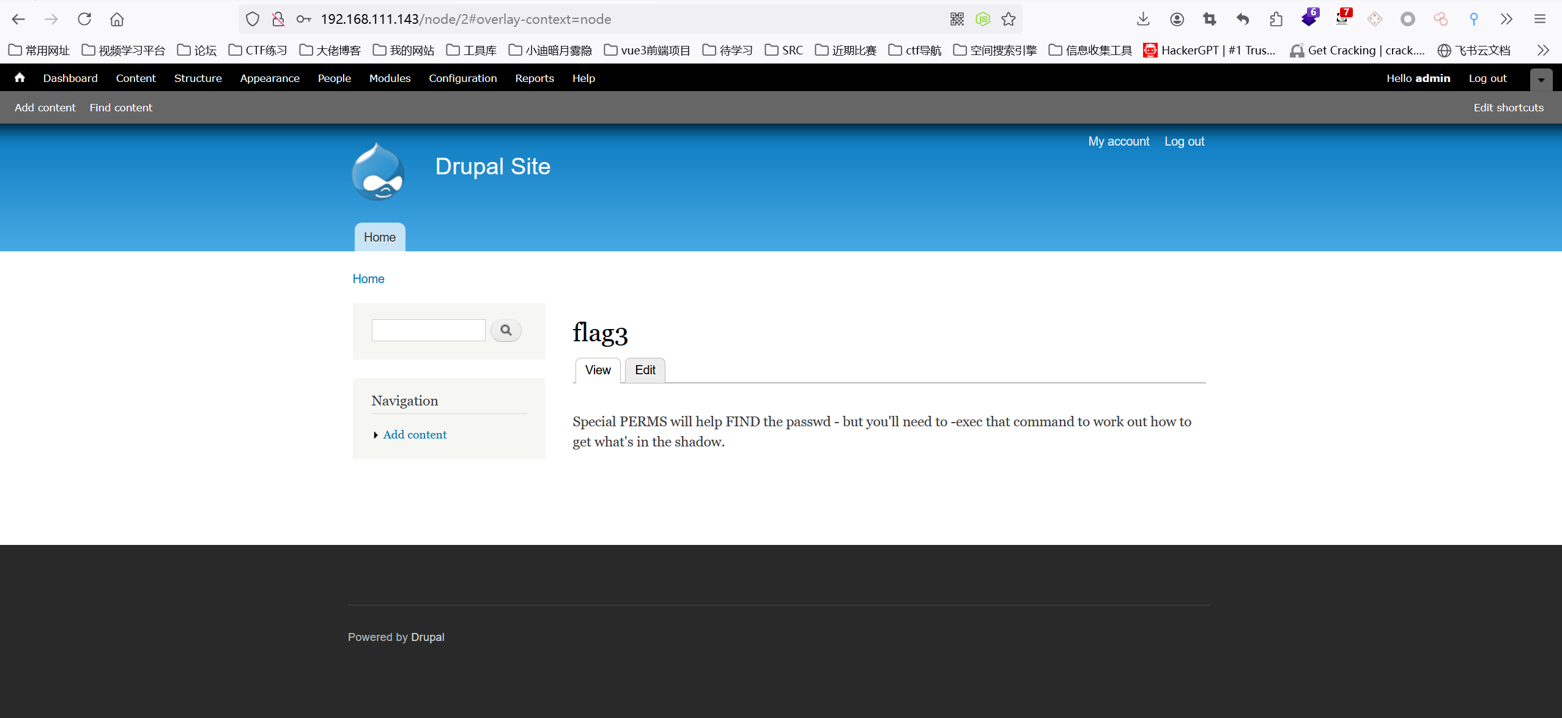Open the Modules admin menu
This screenshot has height=718, width=1562.
click(x=390, y=78)
